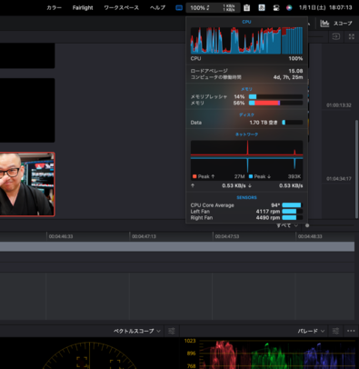The width and height of the screenshot is (359, 369).
Task: Open the スコープ scopes panel button
Action: (x=336, y=24)
